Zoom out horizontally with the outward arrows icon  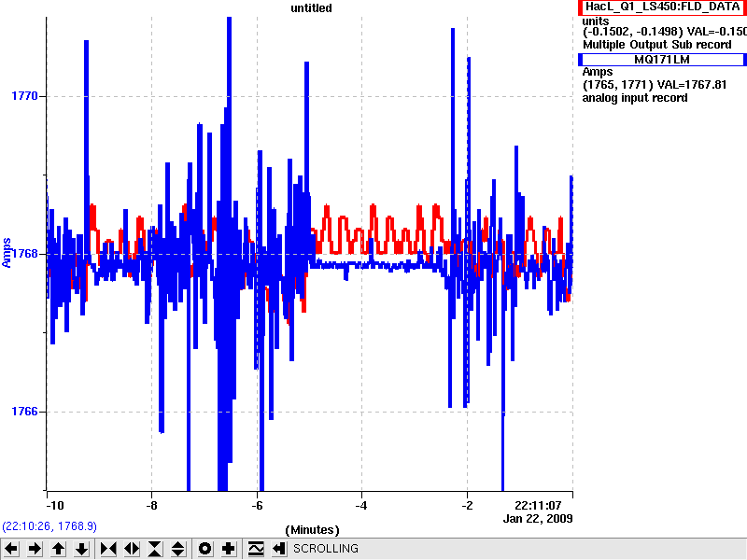pyautogui.click(x=132, y=549)
